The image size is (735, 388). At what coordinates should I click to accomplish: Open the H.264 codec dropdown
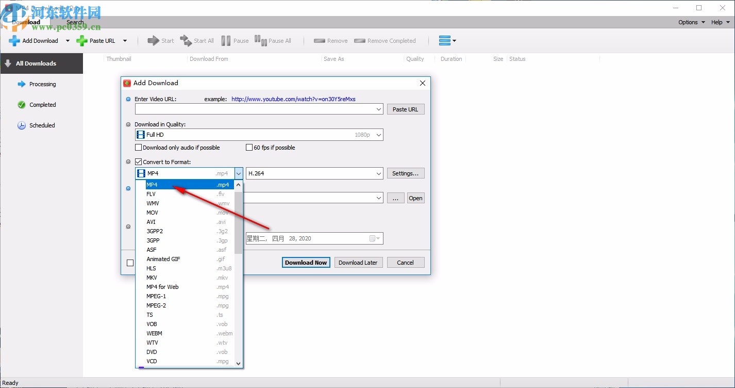pos(379,173)
